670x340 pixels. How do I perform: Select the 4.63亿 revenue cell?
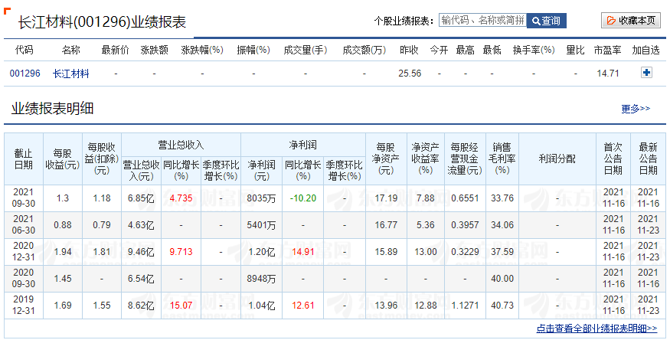click(x=141, y=225)
